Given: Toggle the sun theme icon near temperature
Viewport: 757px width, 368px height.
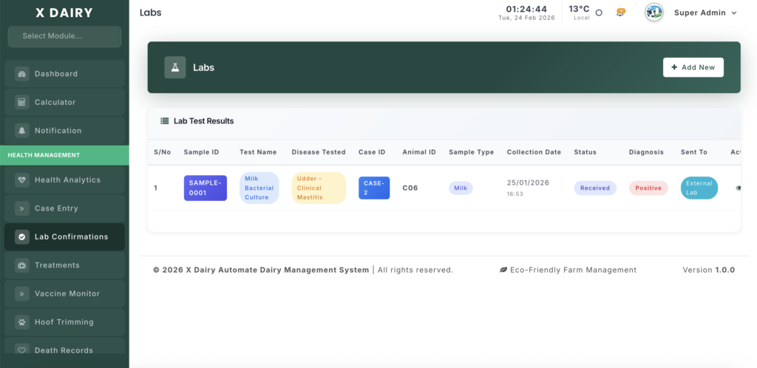Looking at the screenshot, I should 599,13.
